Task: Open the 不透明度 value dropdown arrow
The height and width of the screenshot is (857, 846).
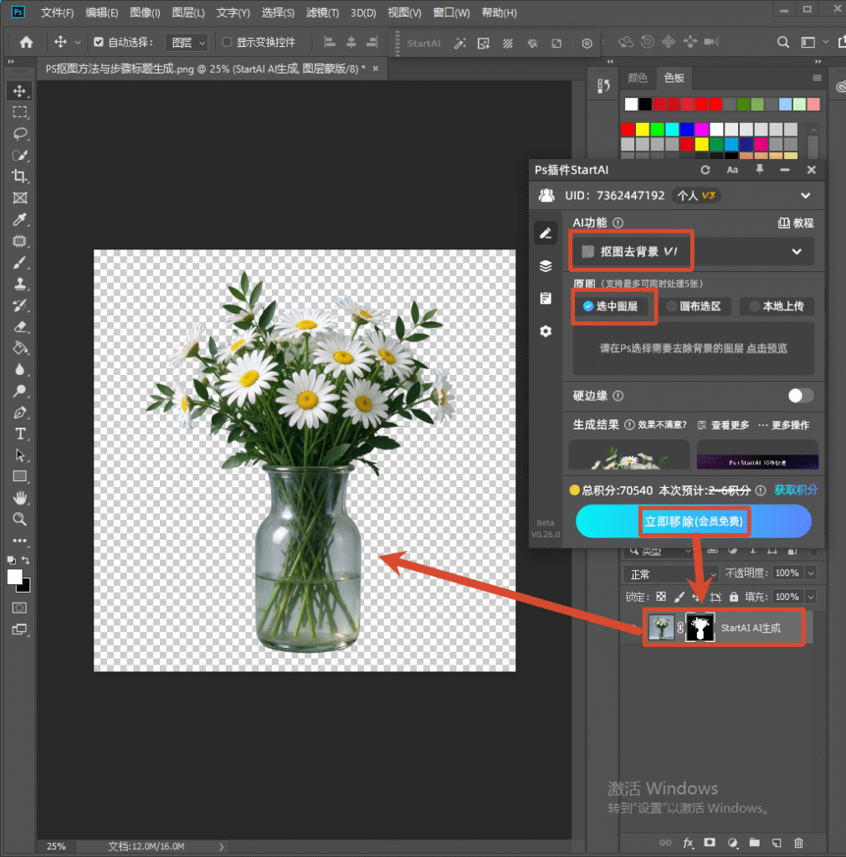Action: (x=811, y=572)
